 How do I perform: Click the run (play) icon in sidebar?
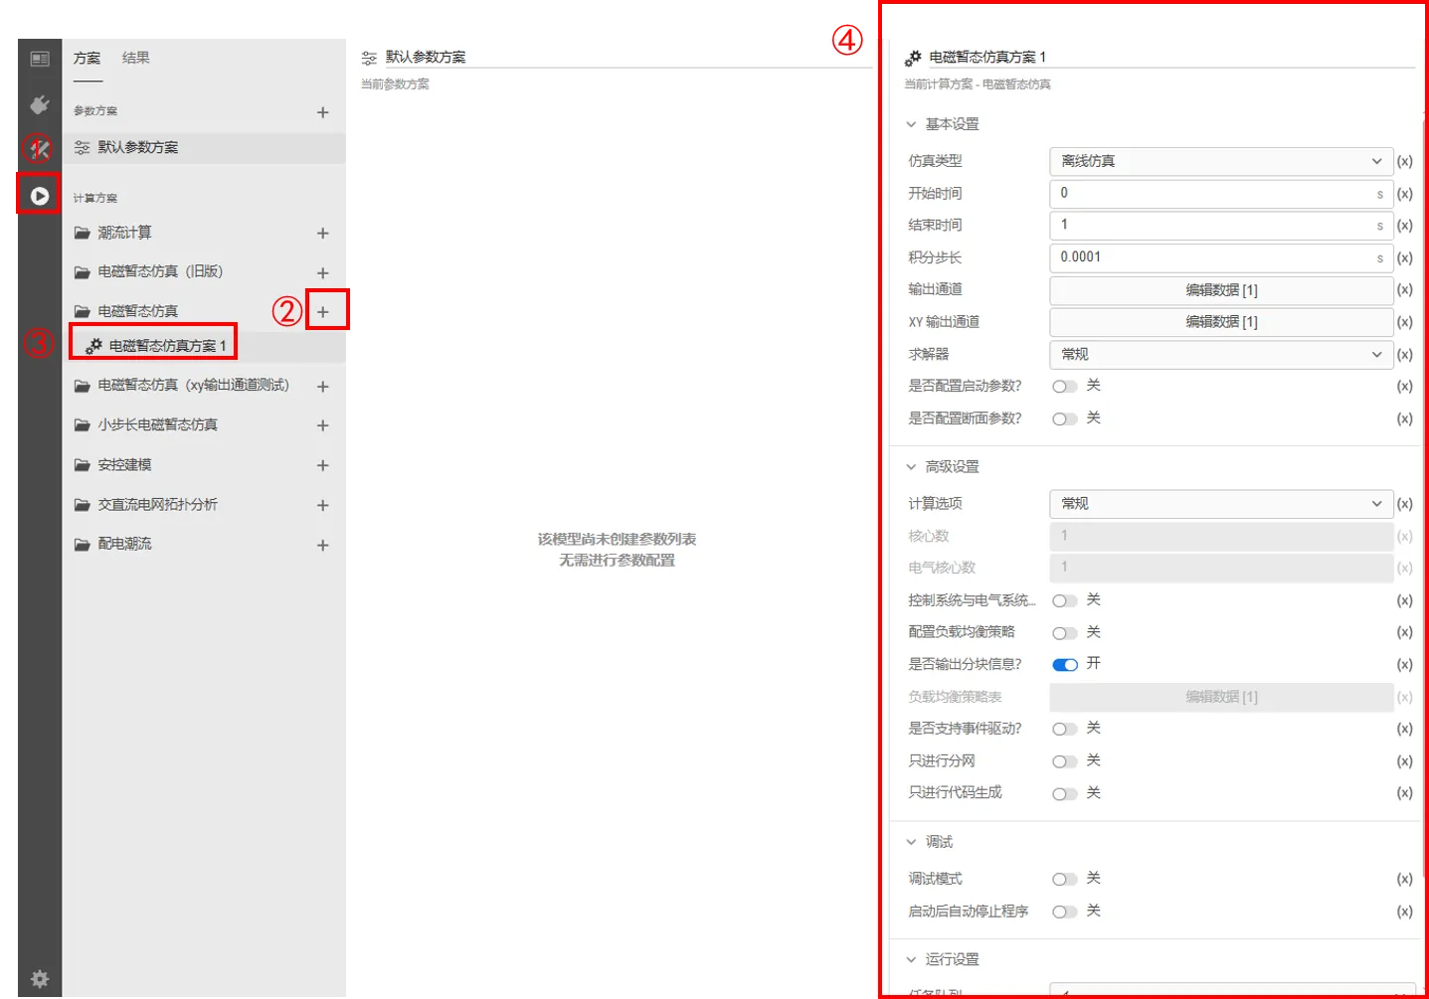point(39,196)
